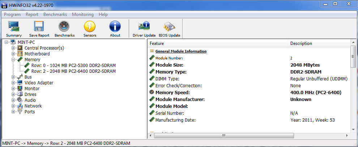Expand the Drives node
358x147 pixels.
tap(13, 94)
